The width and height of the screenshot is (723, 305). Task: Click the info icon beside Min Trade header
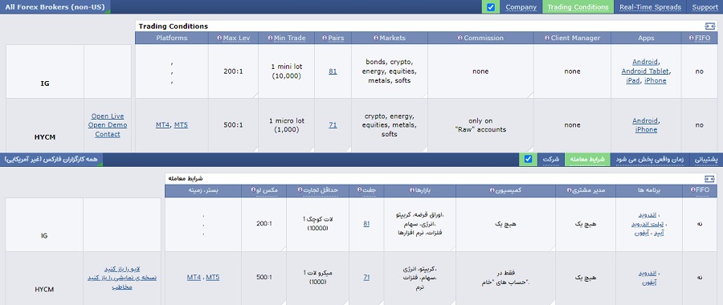(269, 38)
